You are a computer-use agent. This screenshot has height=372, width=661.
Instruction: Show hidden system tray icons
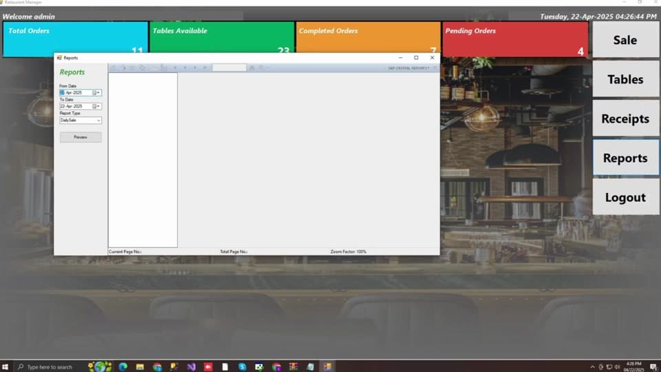pyautogui.click(x=592, y=367)
